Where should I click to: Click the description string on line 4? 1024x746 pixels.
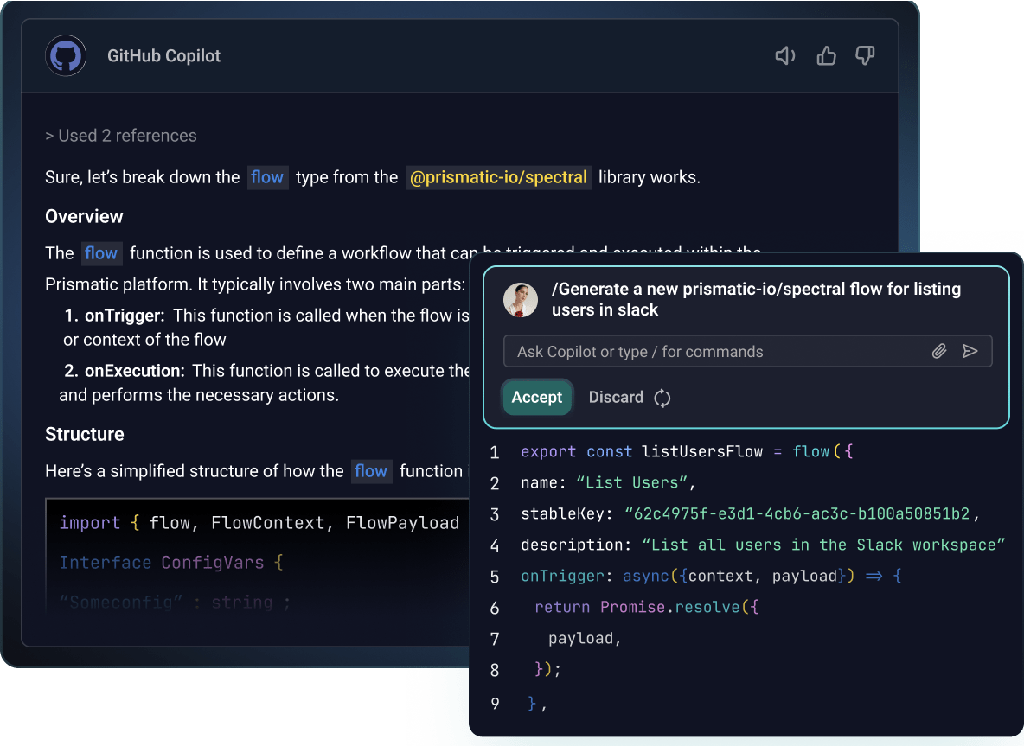[822, 545]
